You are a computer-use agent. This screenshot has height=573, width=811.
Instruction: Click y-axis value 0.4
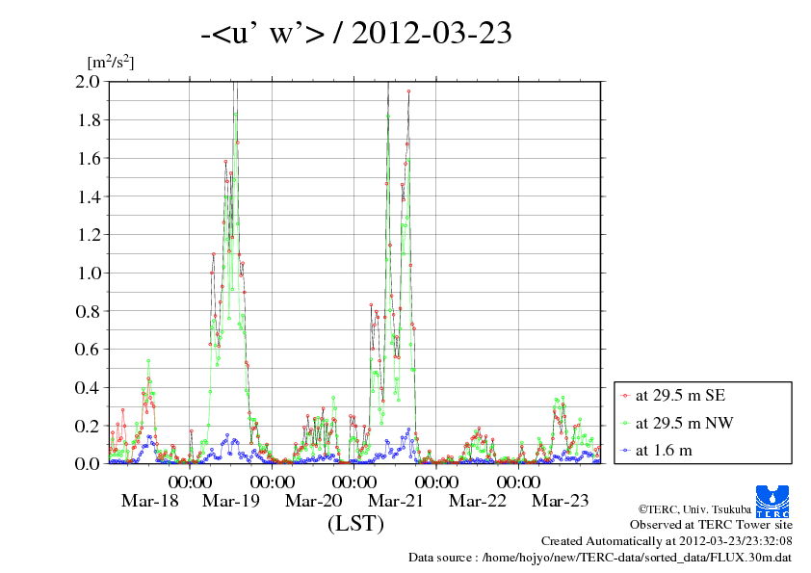click(88, 387)
